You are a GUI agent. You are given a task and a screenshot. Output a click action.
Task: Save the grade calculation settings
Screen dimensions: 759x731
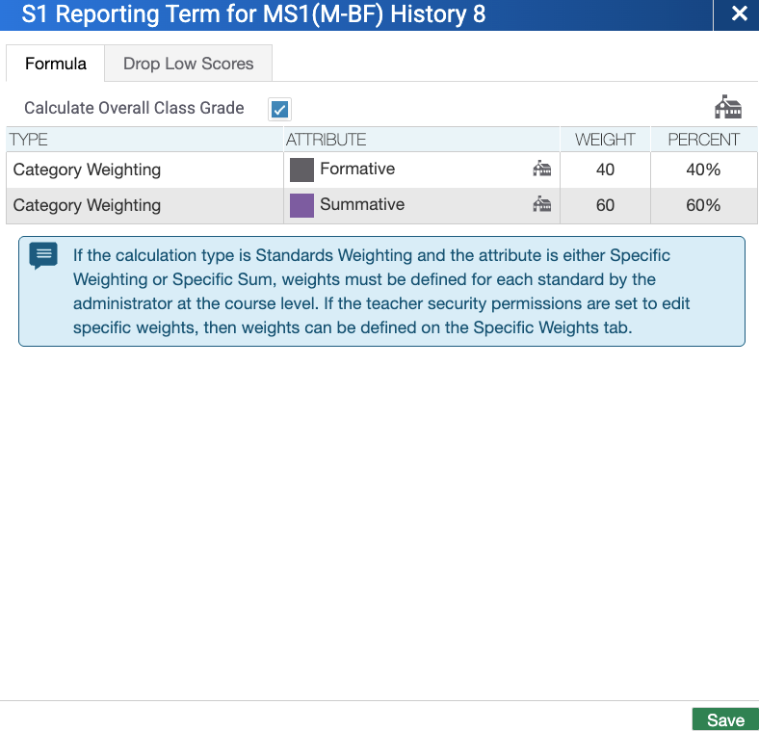coord(724,719)
